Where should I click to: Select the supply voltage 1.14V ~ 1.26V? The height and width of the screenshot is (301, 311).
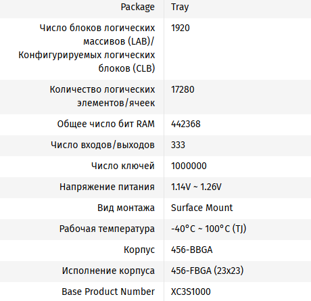click(x=196, y=187)
